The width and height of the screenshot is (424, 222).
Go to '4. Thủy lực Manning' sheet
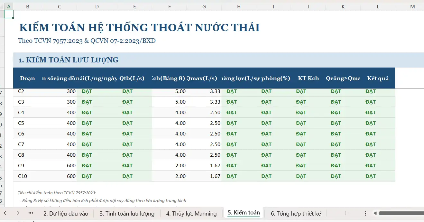(x=191, y=213)
